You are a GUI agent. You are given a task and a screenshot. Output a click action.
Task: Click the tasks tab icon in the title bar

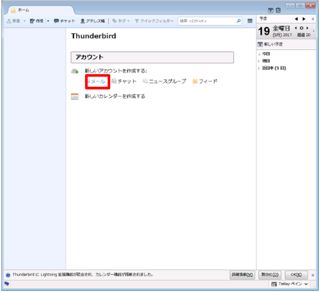pyautogui.click(x=278, y=10)
